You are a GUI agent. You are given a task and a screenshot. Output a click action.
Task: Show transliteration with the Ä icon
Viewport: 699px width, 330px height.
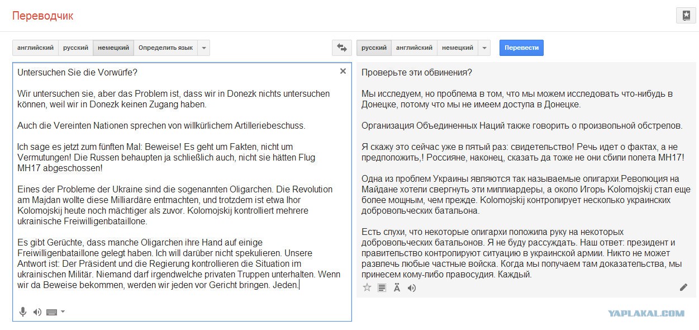tap(397, 287)
